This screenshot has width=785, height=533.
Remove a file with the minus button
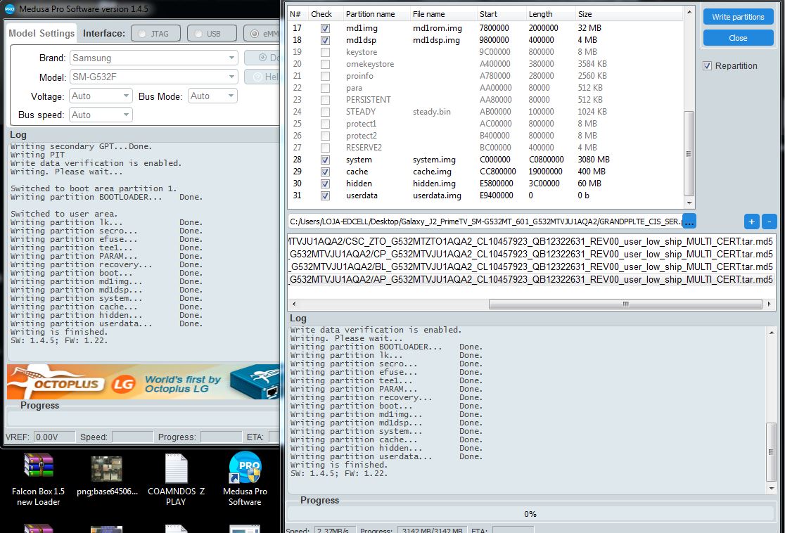769,221
